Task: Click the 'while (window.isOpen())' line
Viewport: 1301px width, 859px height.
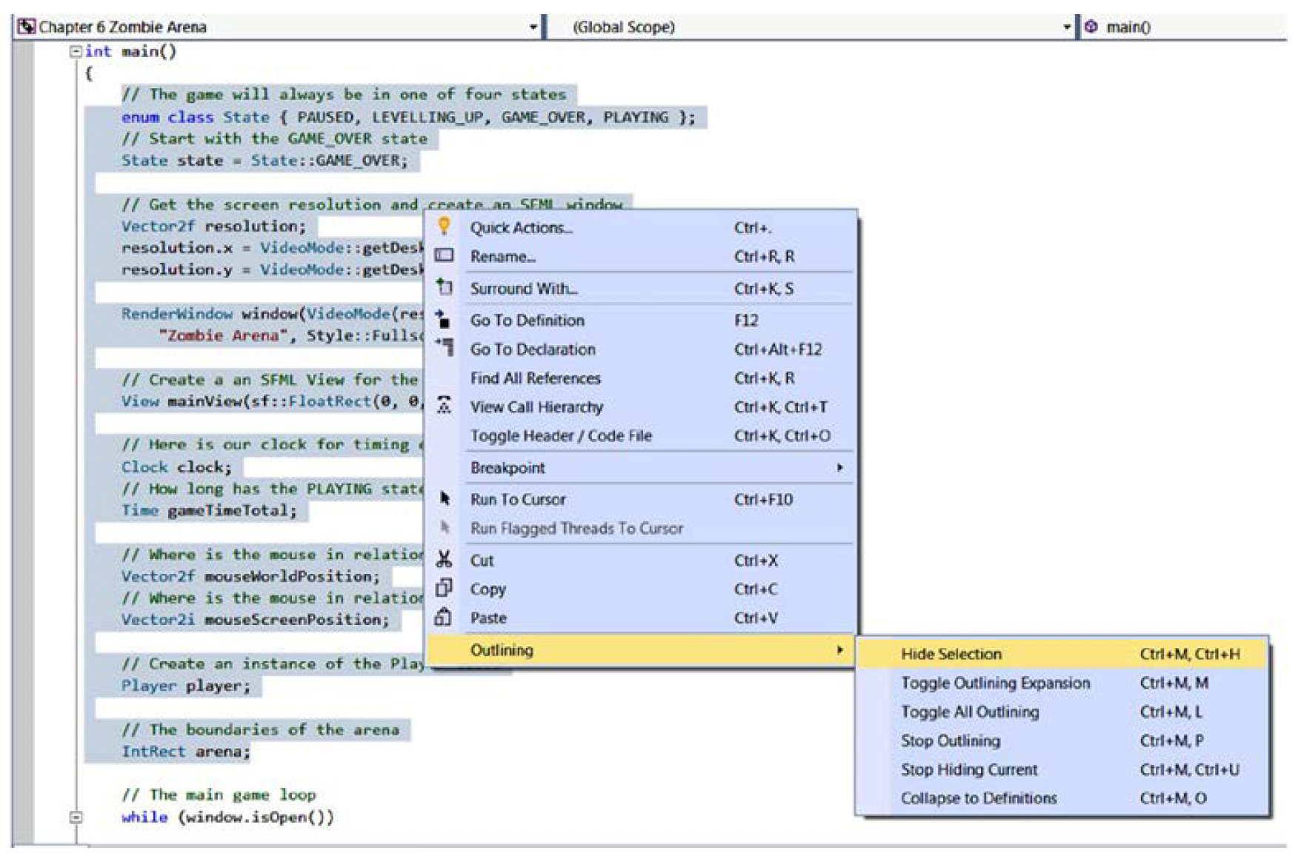Action: (227, 817)
